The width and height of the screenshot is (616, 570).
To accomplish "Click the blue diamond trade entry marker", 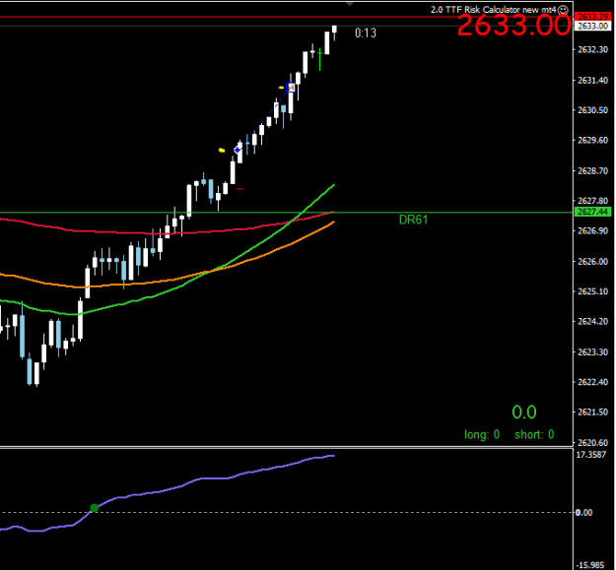I will point(238,150).
